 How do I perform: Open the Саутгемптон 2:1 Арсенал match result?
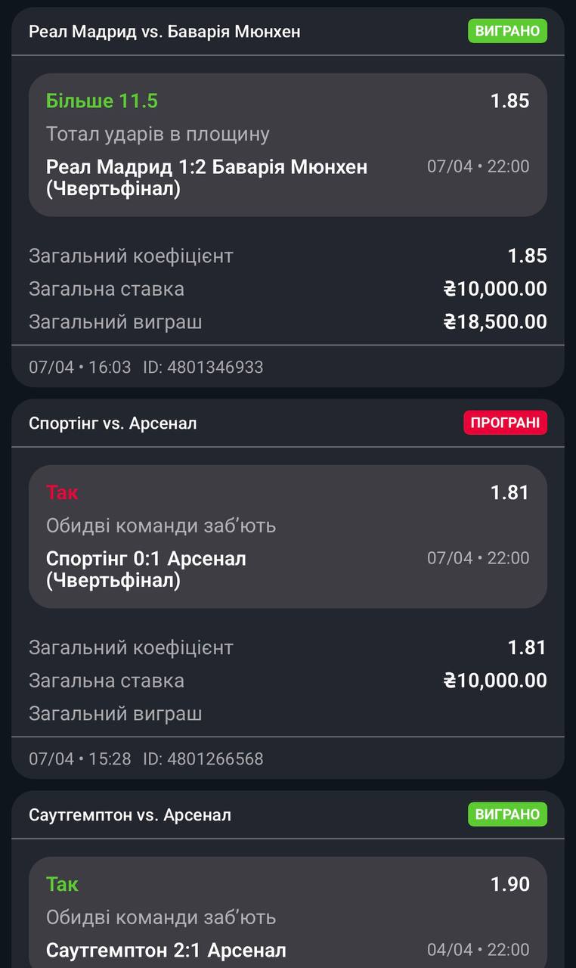(x=166, y=950)
